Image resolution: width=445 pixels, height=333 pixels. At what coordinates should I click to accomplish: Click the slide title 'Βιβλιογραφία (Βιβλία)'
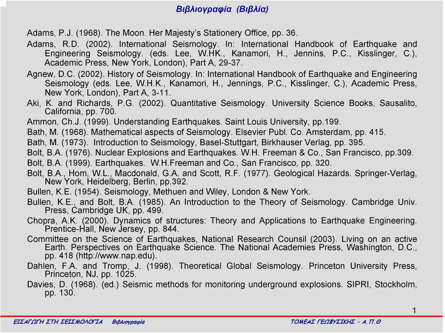pyautogui.click(x=222, y=9)
